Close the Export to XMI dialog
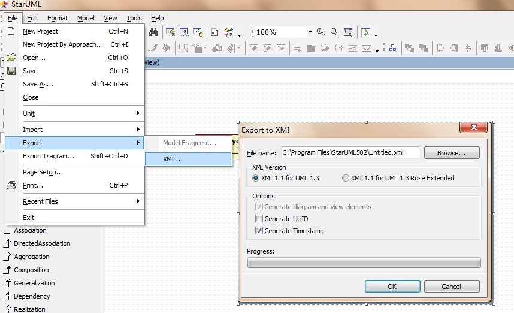Image resolution: width=514 pixels, height=313 pixels. click(474, 127)
